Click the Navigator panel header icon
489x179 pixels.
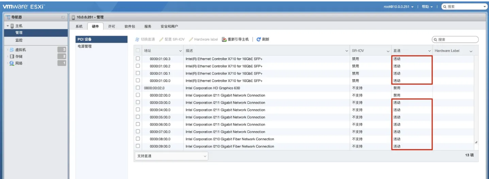(x=8, y=17)
